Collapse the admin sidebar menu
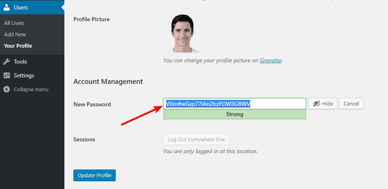The height and width of the screenshot is (189, 388). pos(26,89)
